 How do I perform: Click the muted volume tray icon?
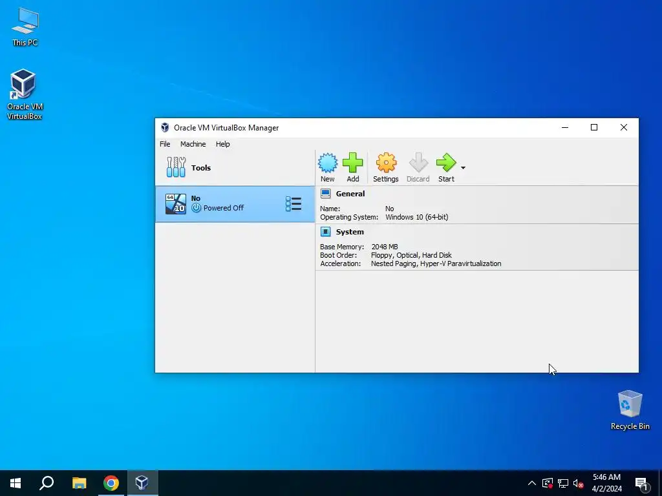pyautogui.click(x=579, y=483)
